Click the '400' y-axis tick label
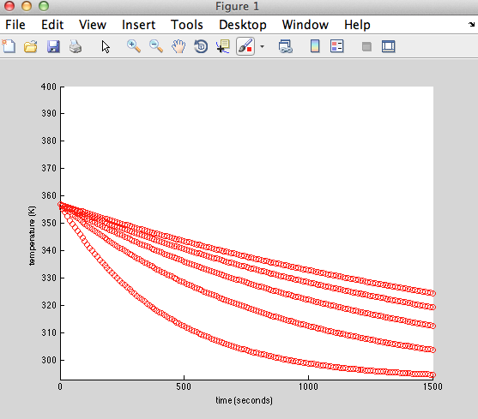 tap(49, 87)
